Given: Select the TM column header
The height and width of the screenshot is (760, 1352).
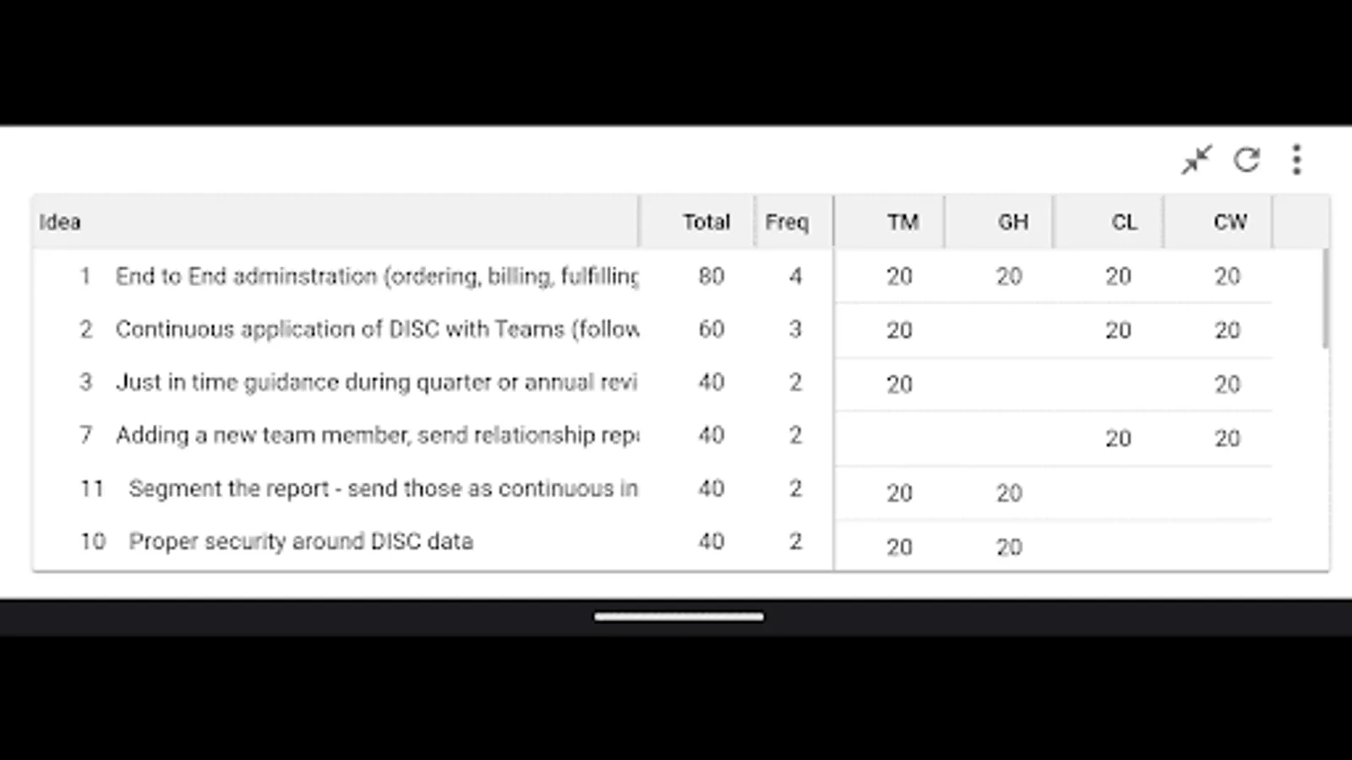Looking at the screenshot, I should 902,222.
